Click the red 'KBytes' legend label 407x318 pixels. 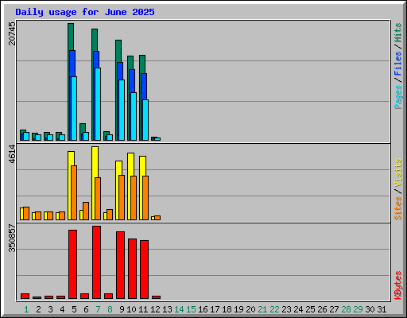(398, 285)
